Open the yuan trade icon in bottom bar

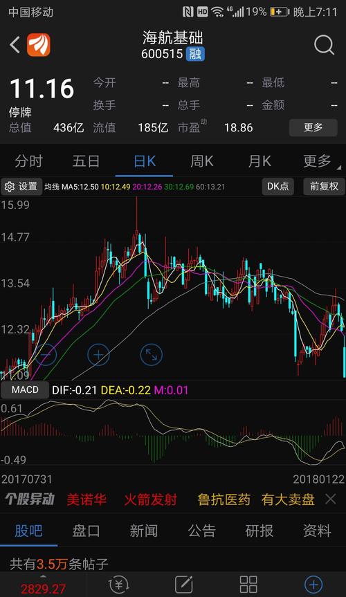tap(118, 584)
